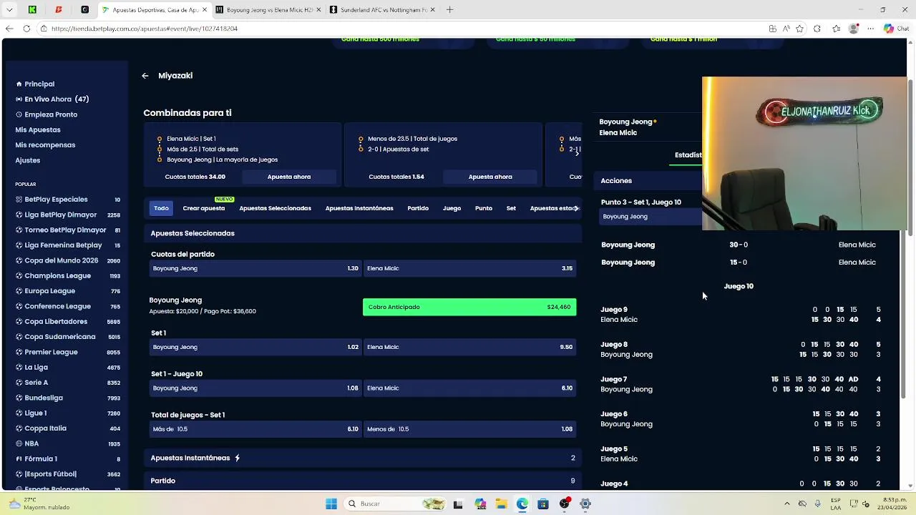Open Liga BetPlay Dimayor in sidebar
This screenshot has height=515, width=916.
[67, 215]
